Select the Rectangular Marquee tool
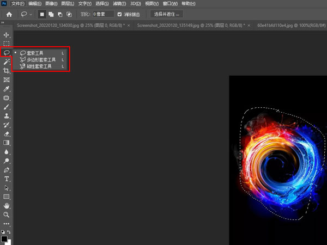This screenshot has width=327, height=245. pyautogui.click(x=7, y=44)
